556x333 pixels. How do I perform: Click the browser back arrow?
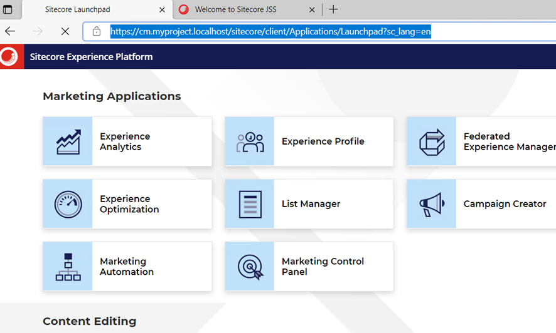[10, 31]
